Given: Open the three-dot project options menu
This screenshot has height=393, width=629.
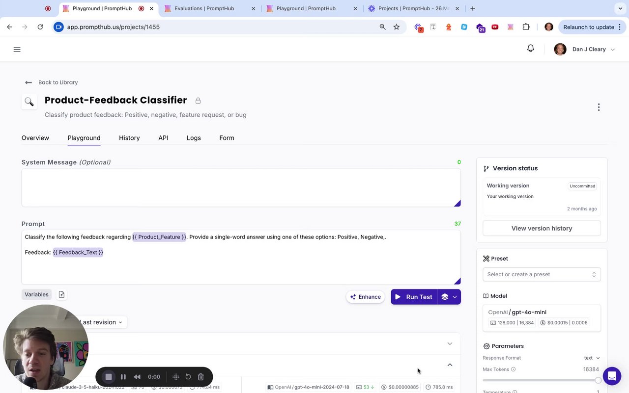Looking at the screenshot, I should 599,107.
